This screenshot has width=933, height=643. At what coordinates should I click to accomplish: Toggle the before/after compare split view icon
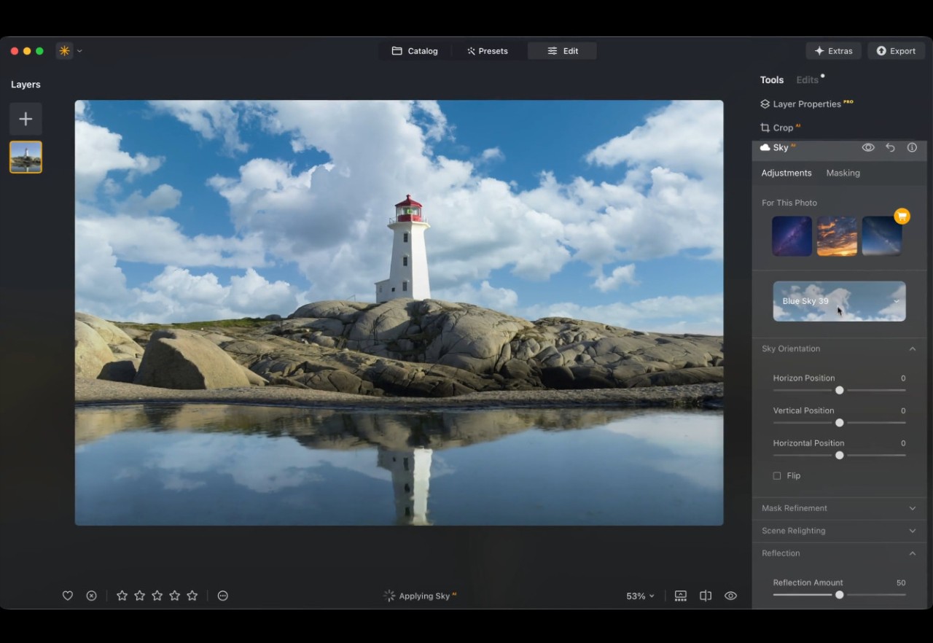coord(706,596)
